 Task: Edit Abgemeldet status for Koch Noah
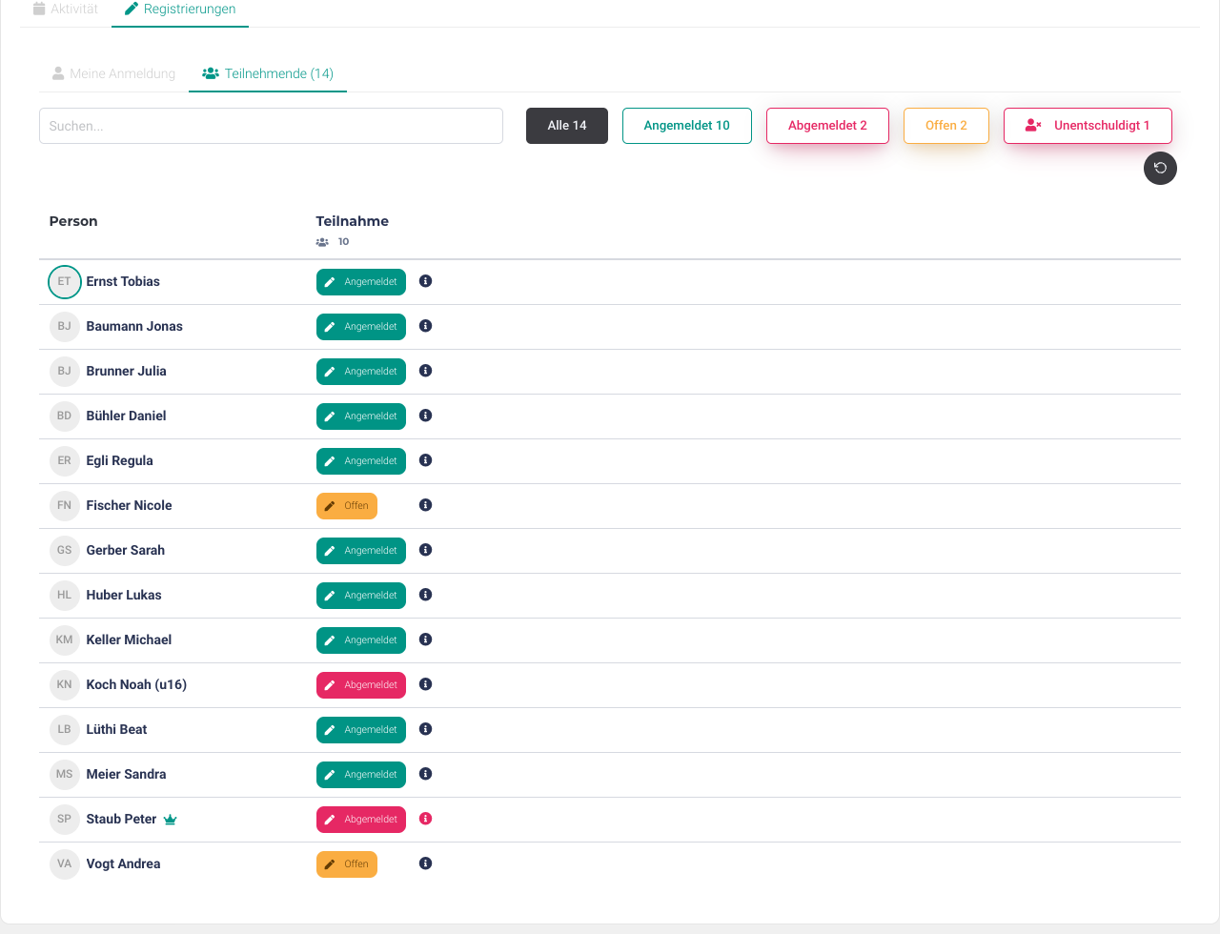point(361,685)
